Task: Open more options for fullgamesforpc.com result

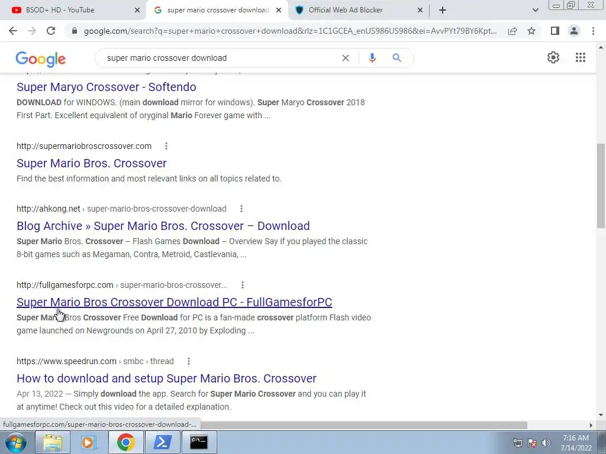Action: (x=242, y=285)
